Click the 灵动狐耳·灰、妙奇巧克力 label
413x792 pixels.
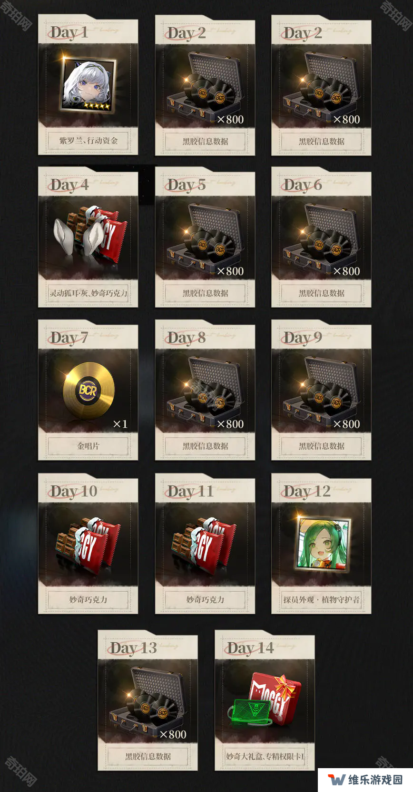88,293
